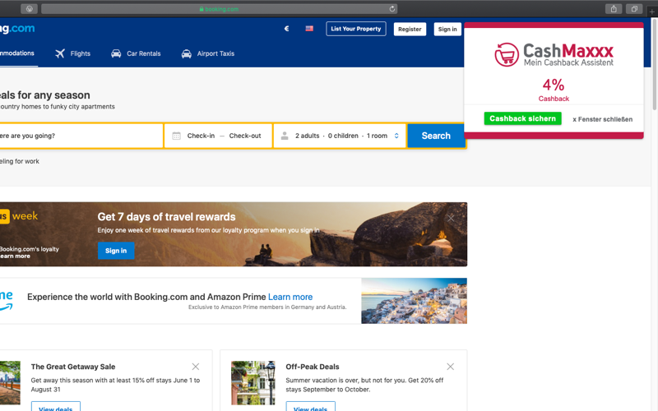Click Sign in on travel rewards banner
The height and width of the screenshot is (411, 658).
point(116,251)
